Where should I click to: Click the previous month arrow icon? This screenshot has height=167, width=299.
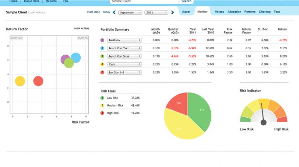[x=114, y=12]
